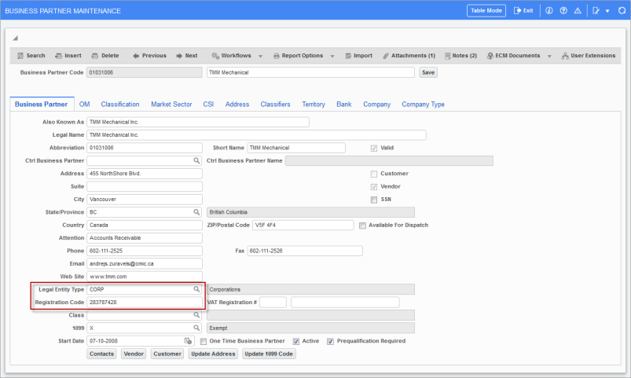Switch to the Territory tab
Screen dimensions: 631x378
tap(314, 105)
